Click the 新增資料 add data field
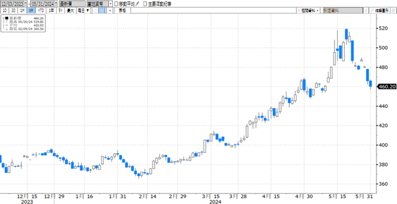Image resolution: width=397 pixels, height=204 pixels. click(342, 10)
